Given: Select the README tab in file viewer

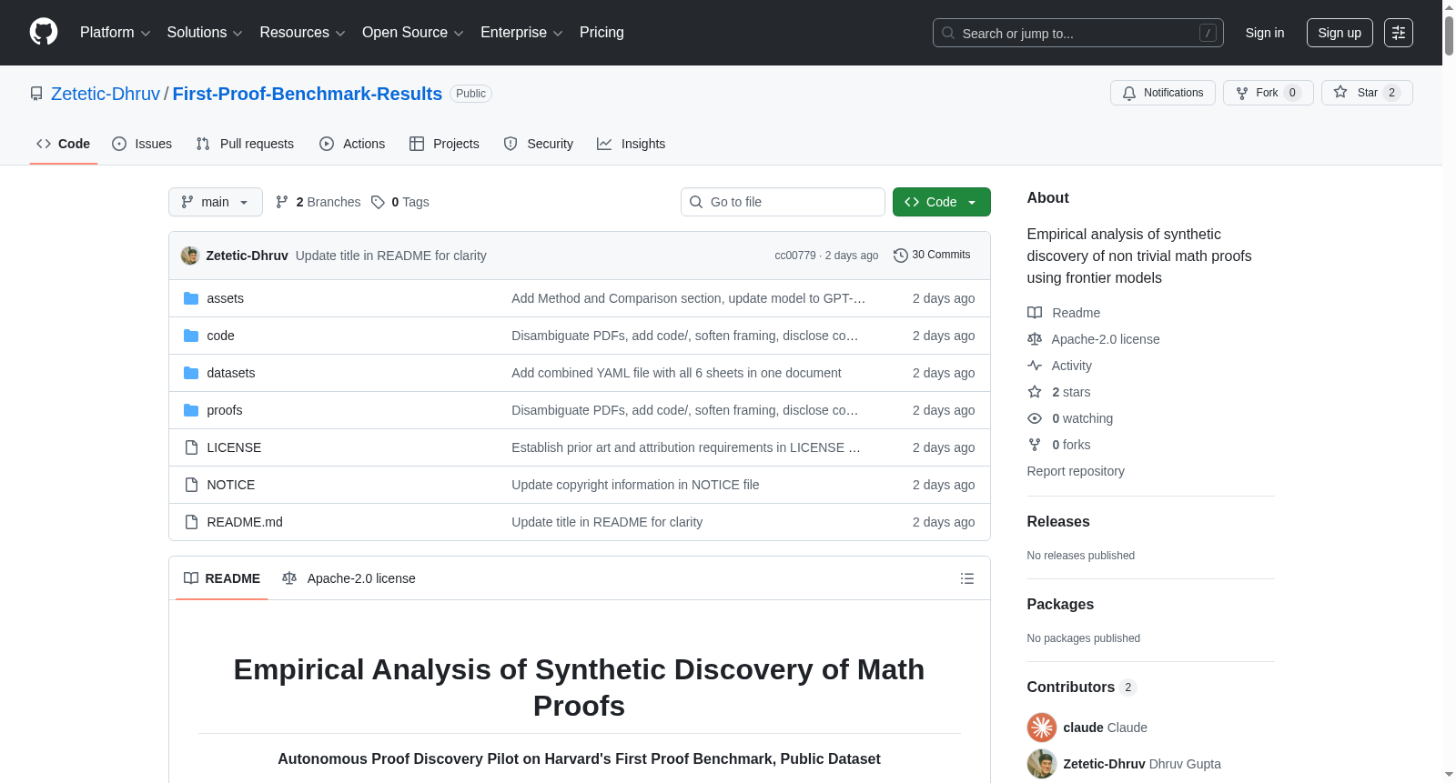Looking at the screenshot, I should click(222, 578).
